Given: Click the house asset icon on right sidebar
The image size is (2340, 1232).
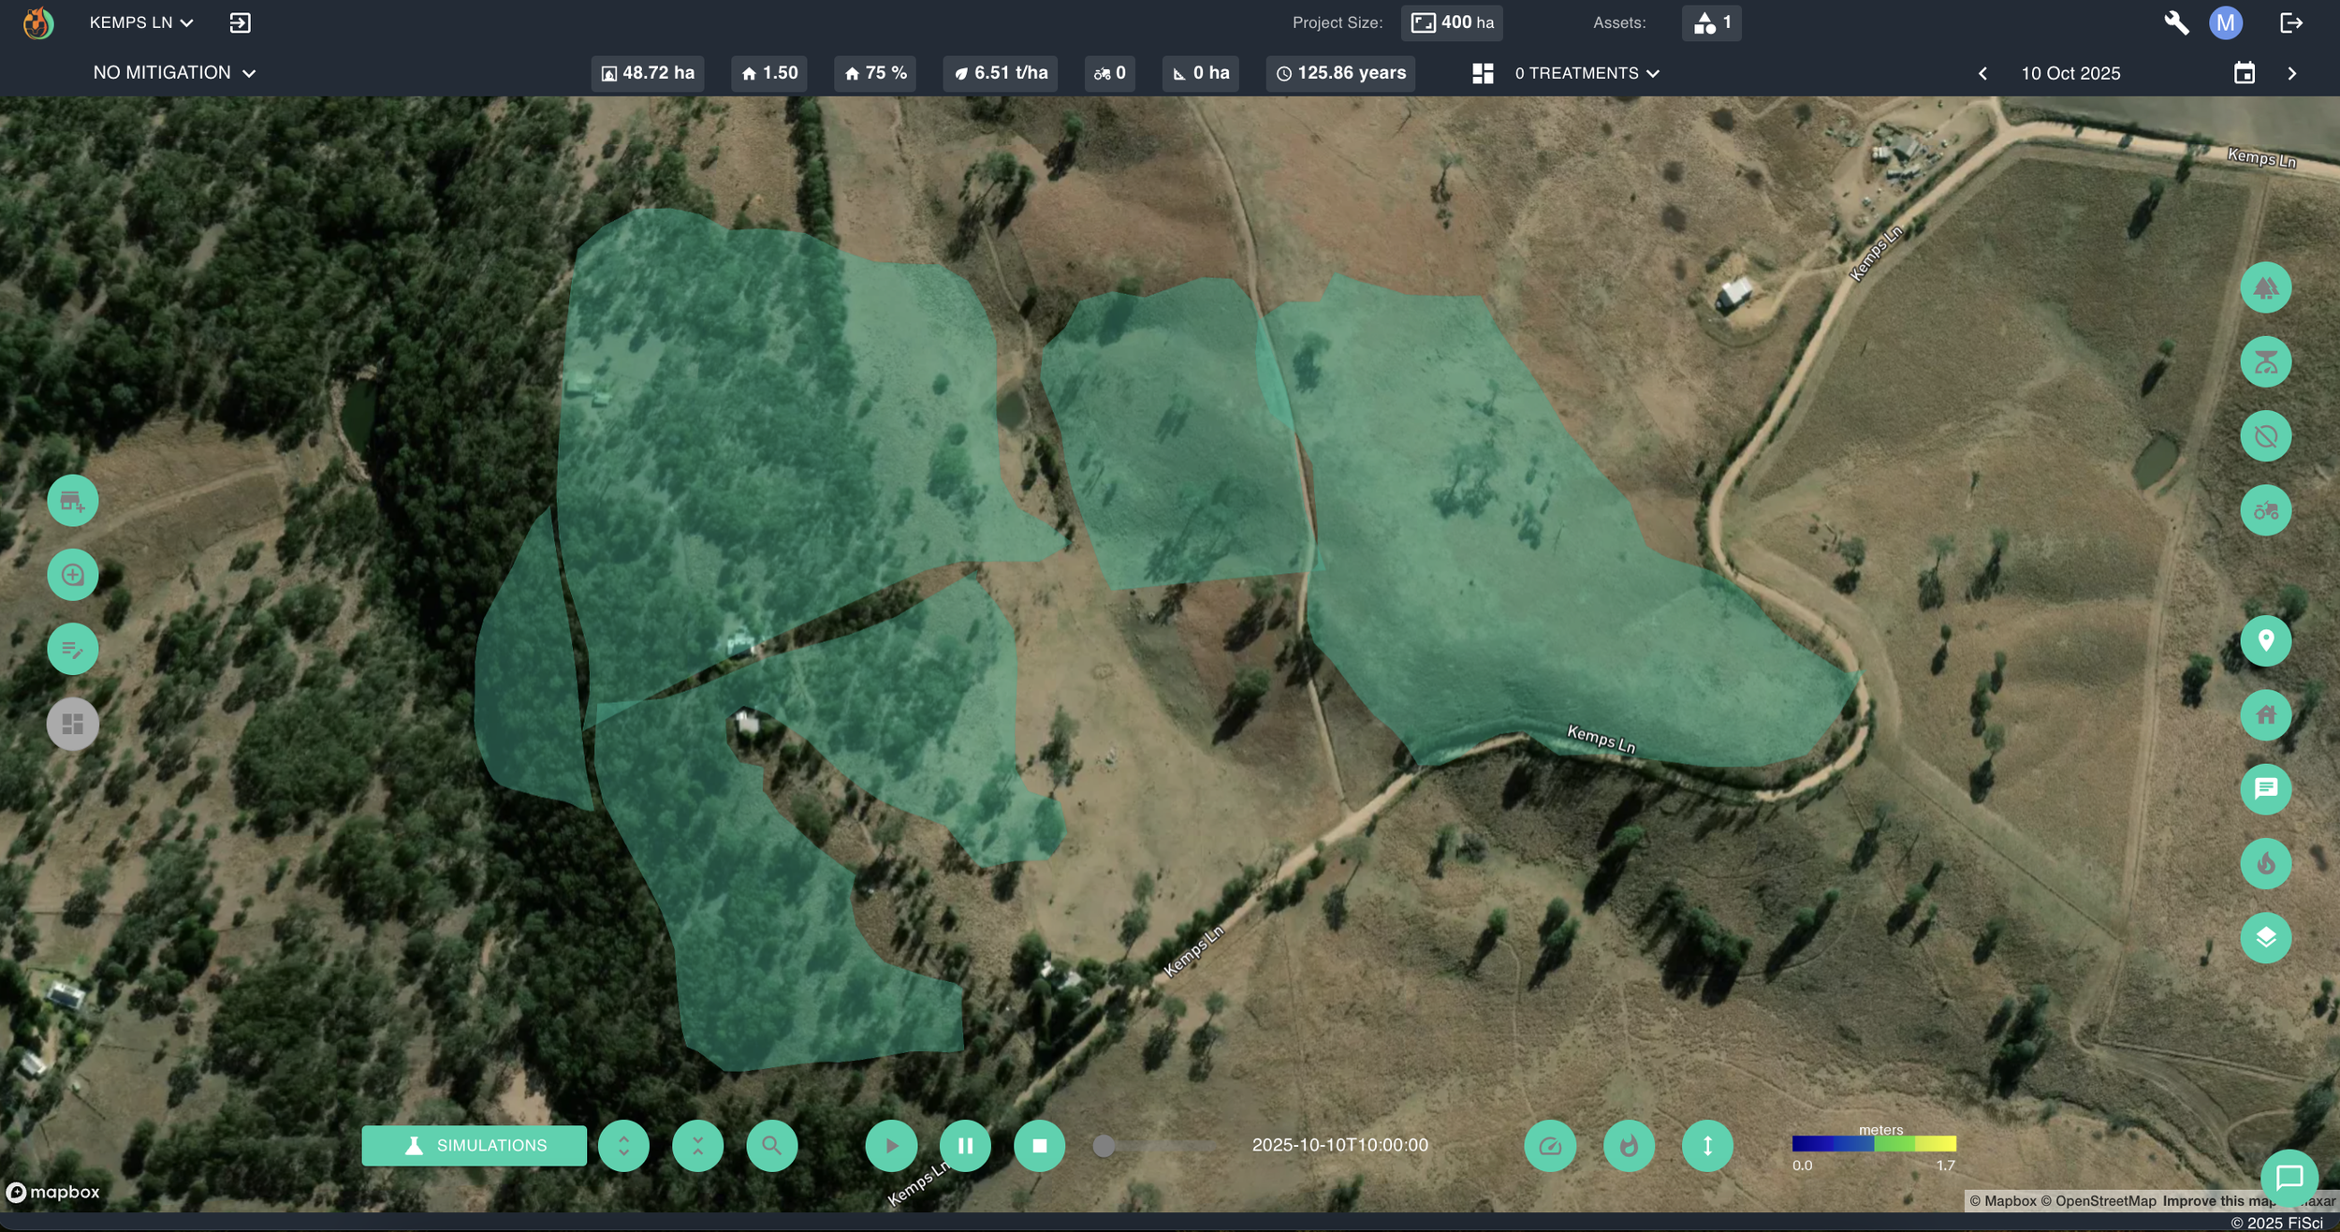Looking at the screenshot, I should pyautogui.click(x=2265, y=714).
